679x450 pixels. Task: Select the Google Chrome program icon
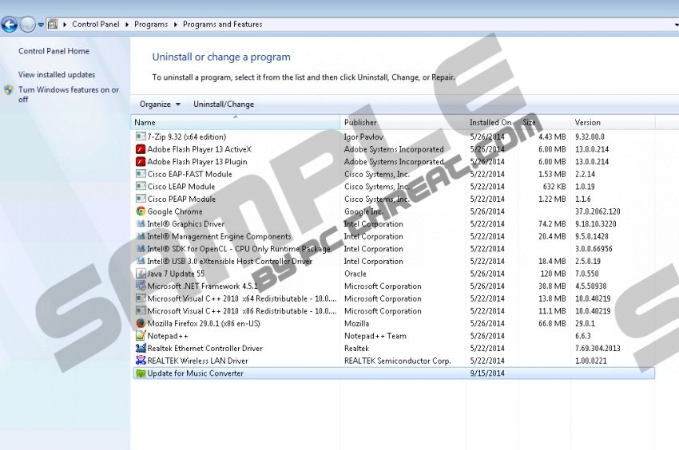tap(141, 211)
